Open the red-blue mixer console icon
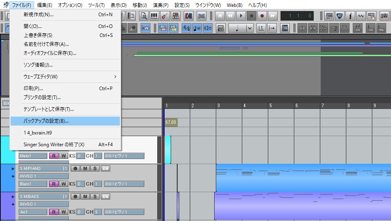391x221 pixels. [189, 16]
